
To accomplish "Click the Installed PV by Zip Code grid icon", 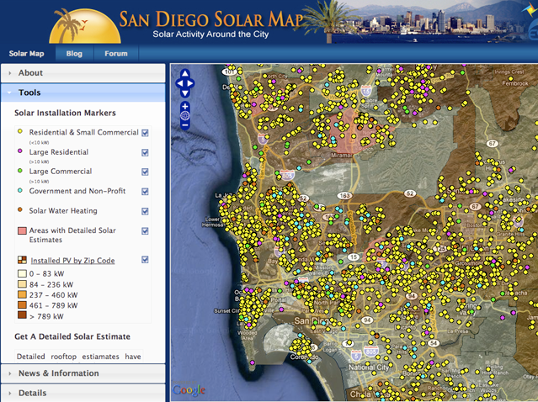I will [22, 260].
